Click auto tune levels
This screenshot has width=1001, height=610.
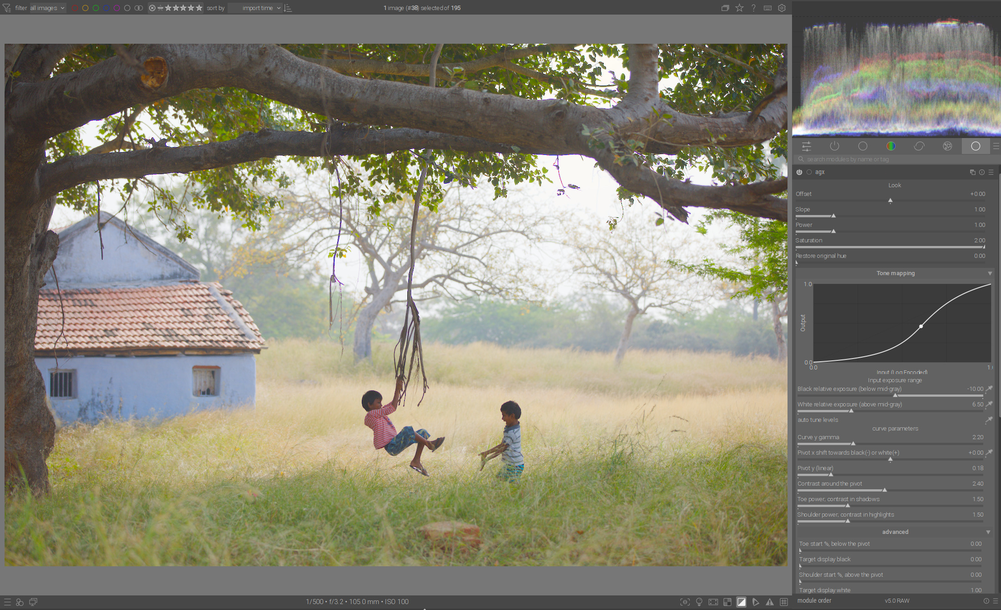818,420
